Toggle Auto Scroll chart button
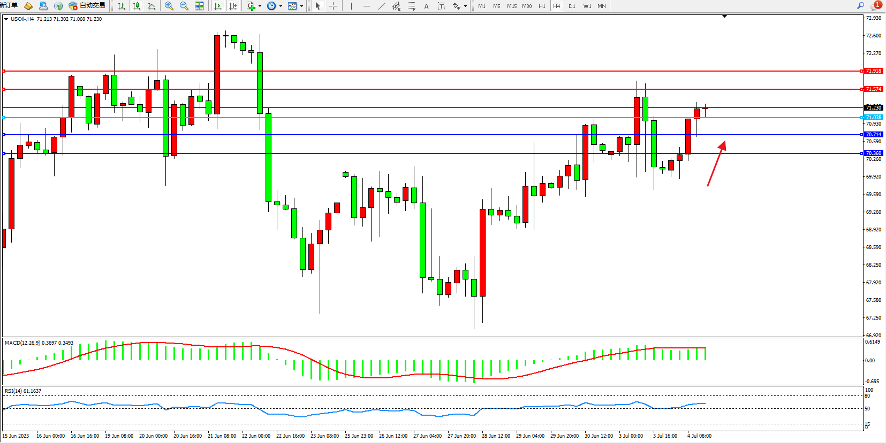The image size is (886, 443). click(x=218, y=6)
